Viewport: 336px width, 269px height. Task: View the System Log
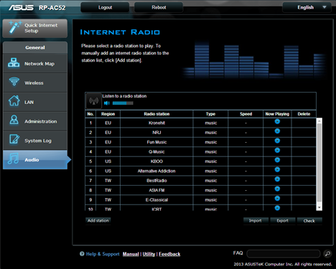35,141
